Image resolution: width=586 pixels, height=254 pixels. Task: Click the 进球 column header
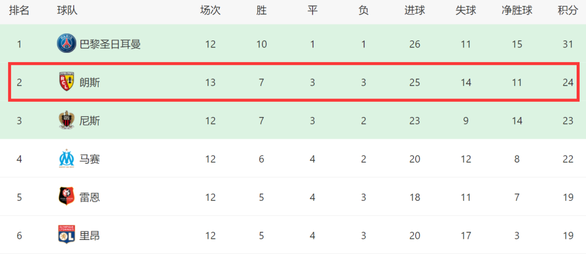coord(414,11)
